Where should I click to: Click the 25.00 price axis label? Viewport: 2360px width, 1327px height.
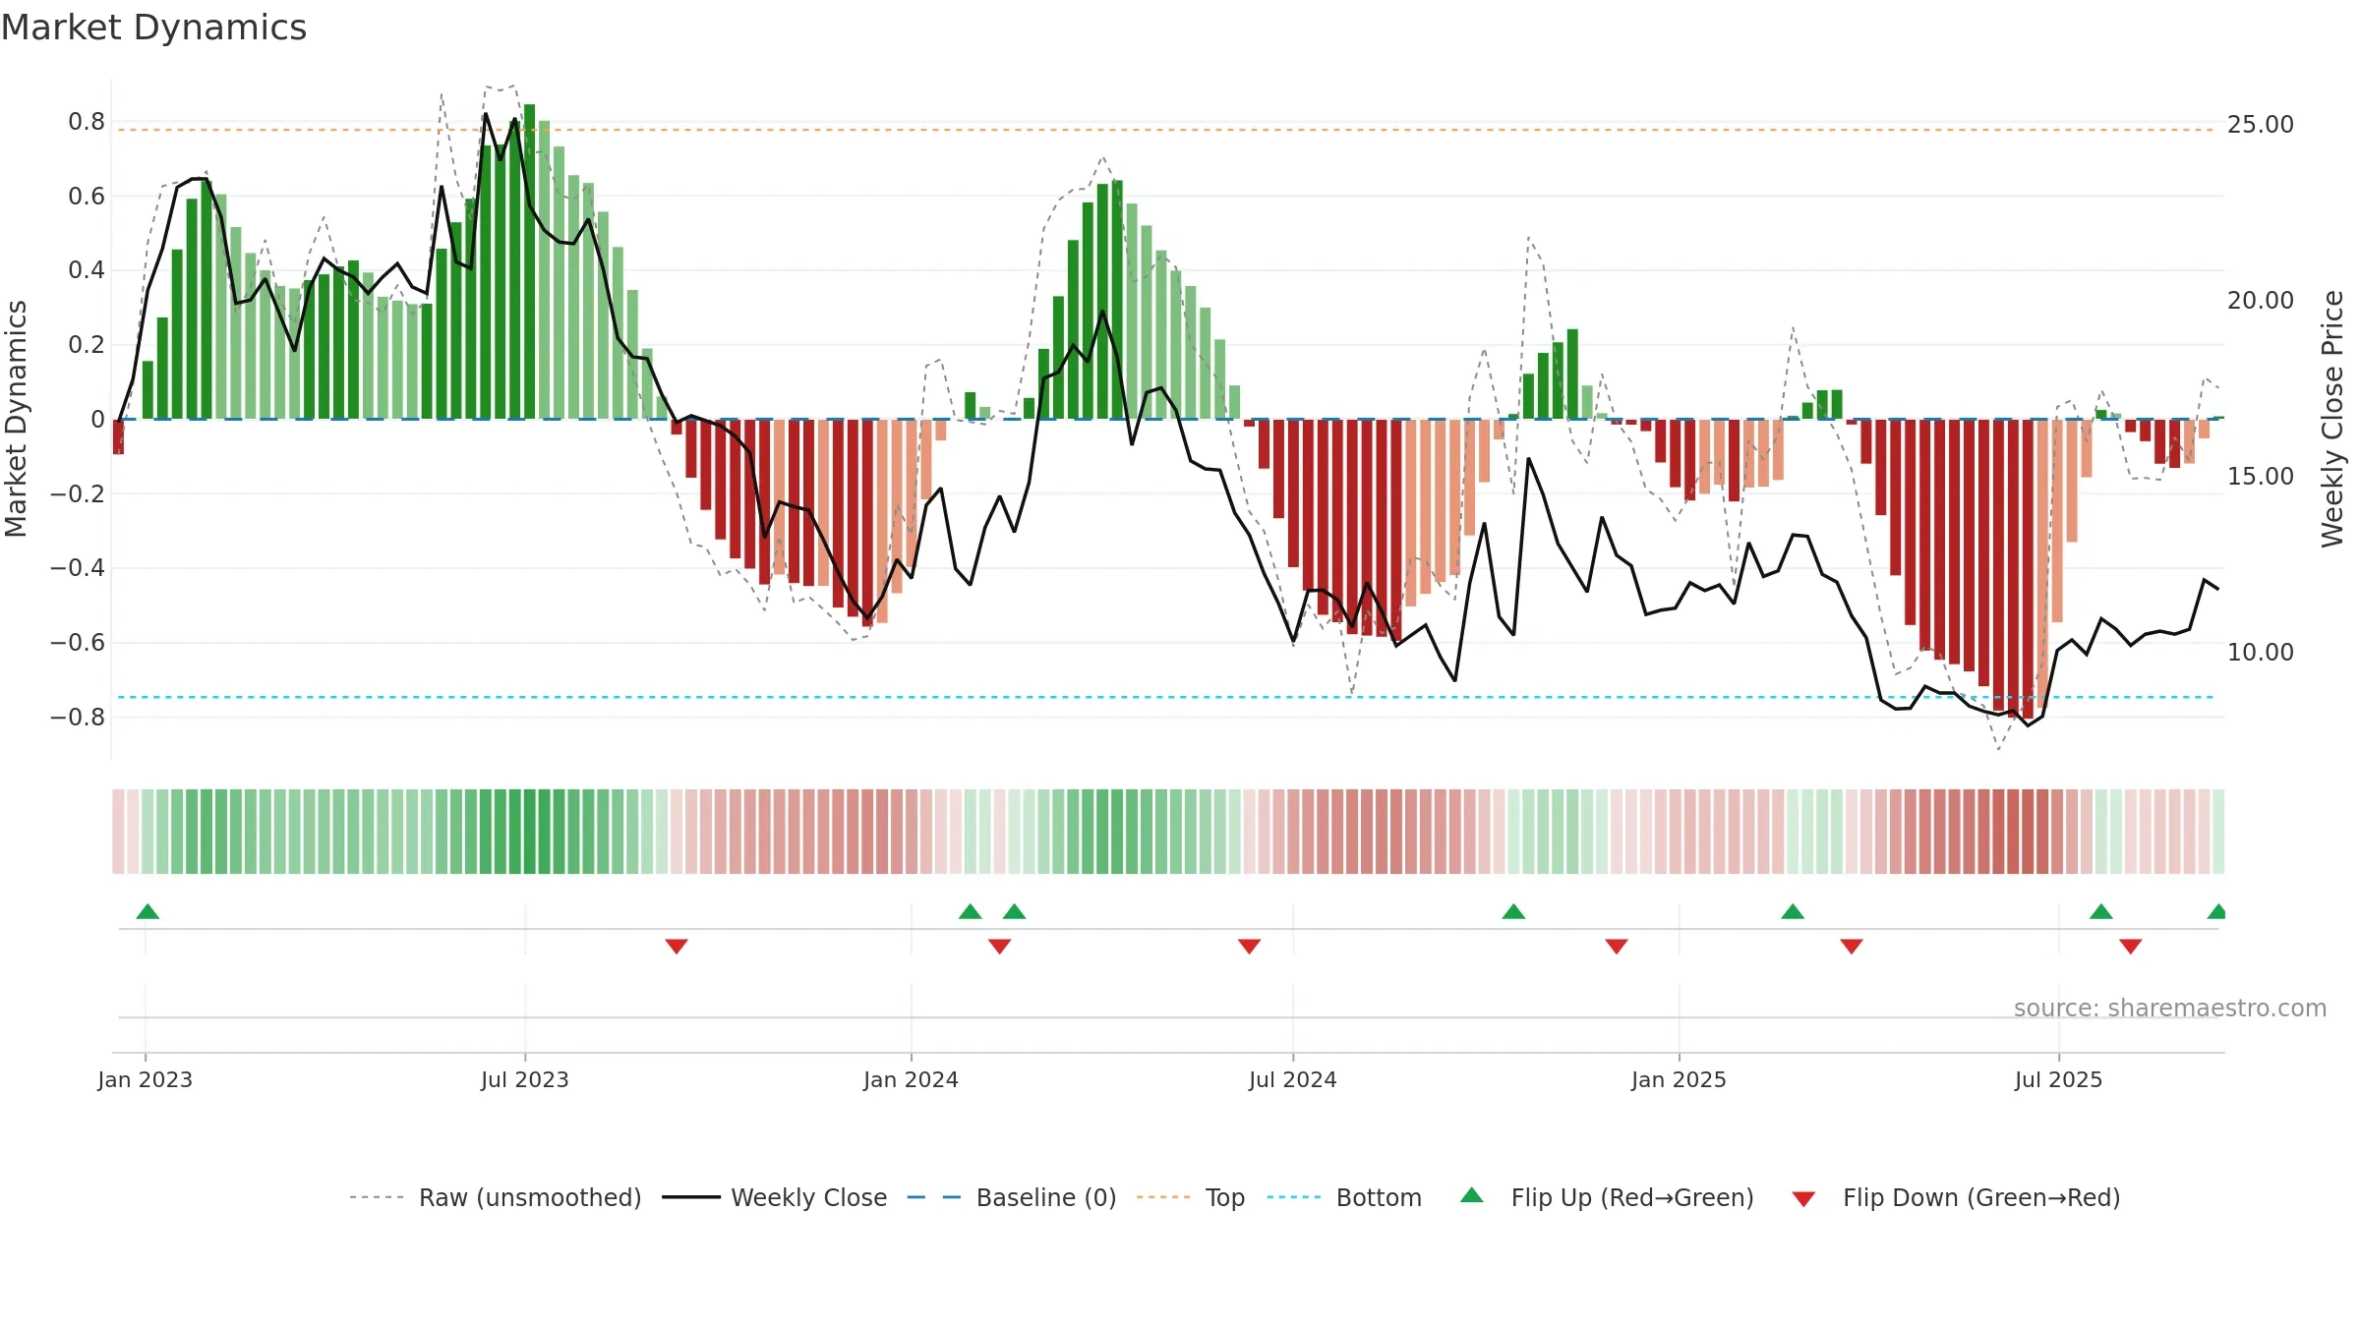(x=2261, y=125)
